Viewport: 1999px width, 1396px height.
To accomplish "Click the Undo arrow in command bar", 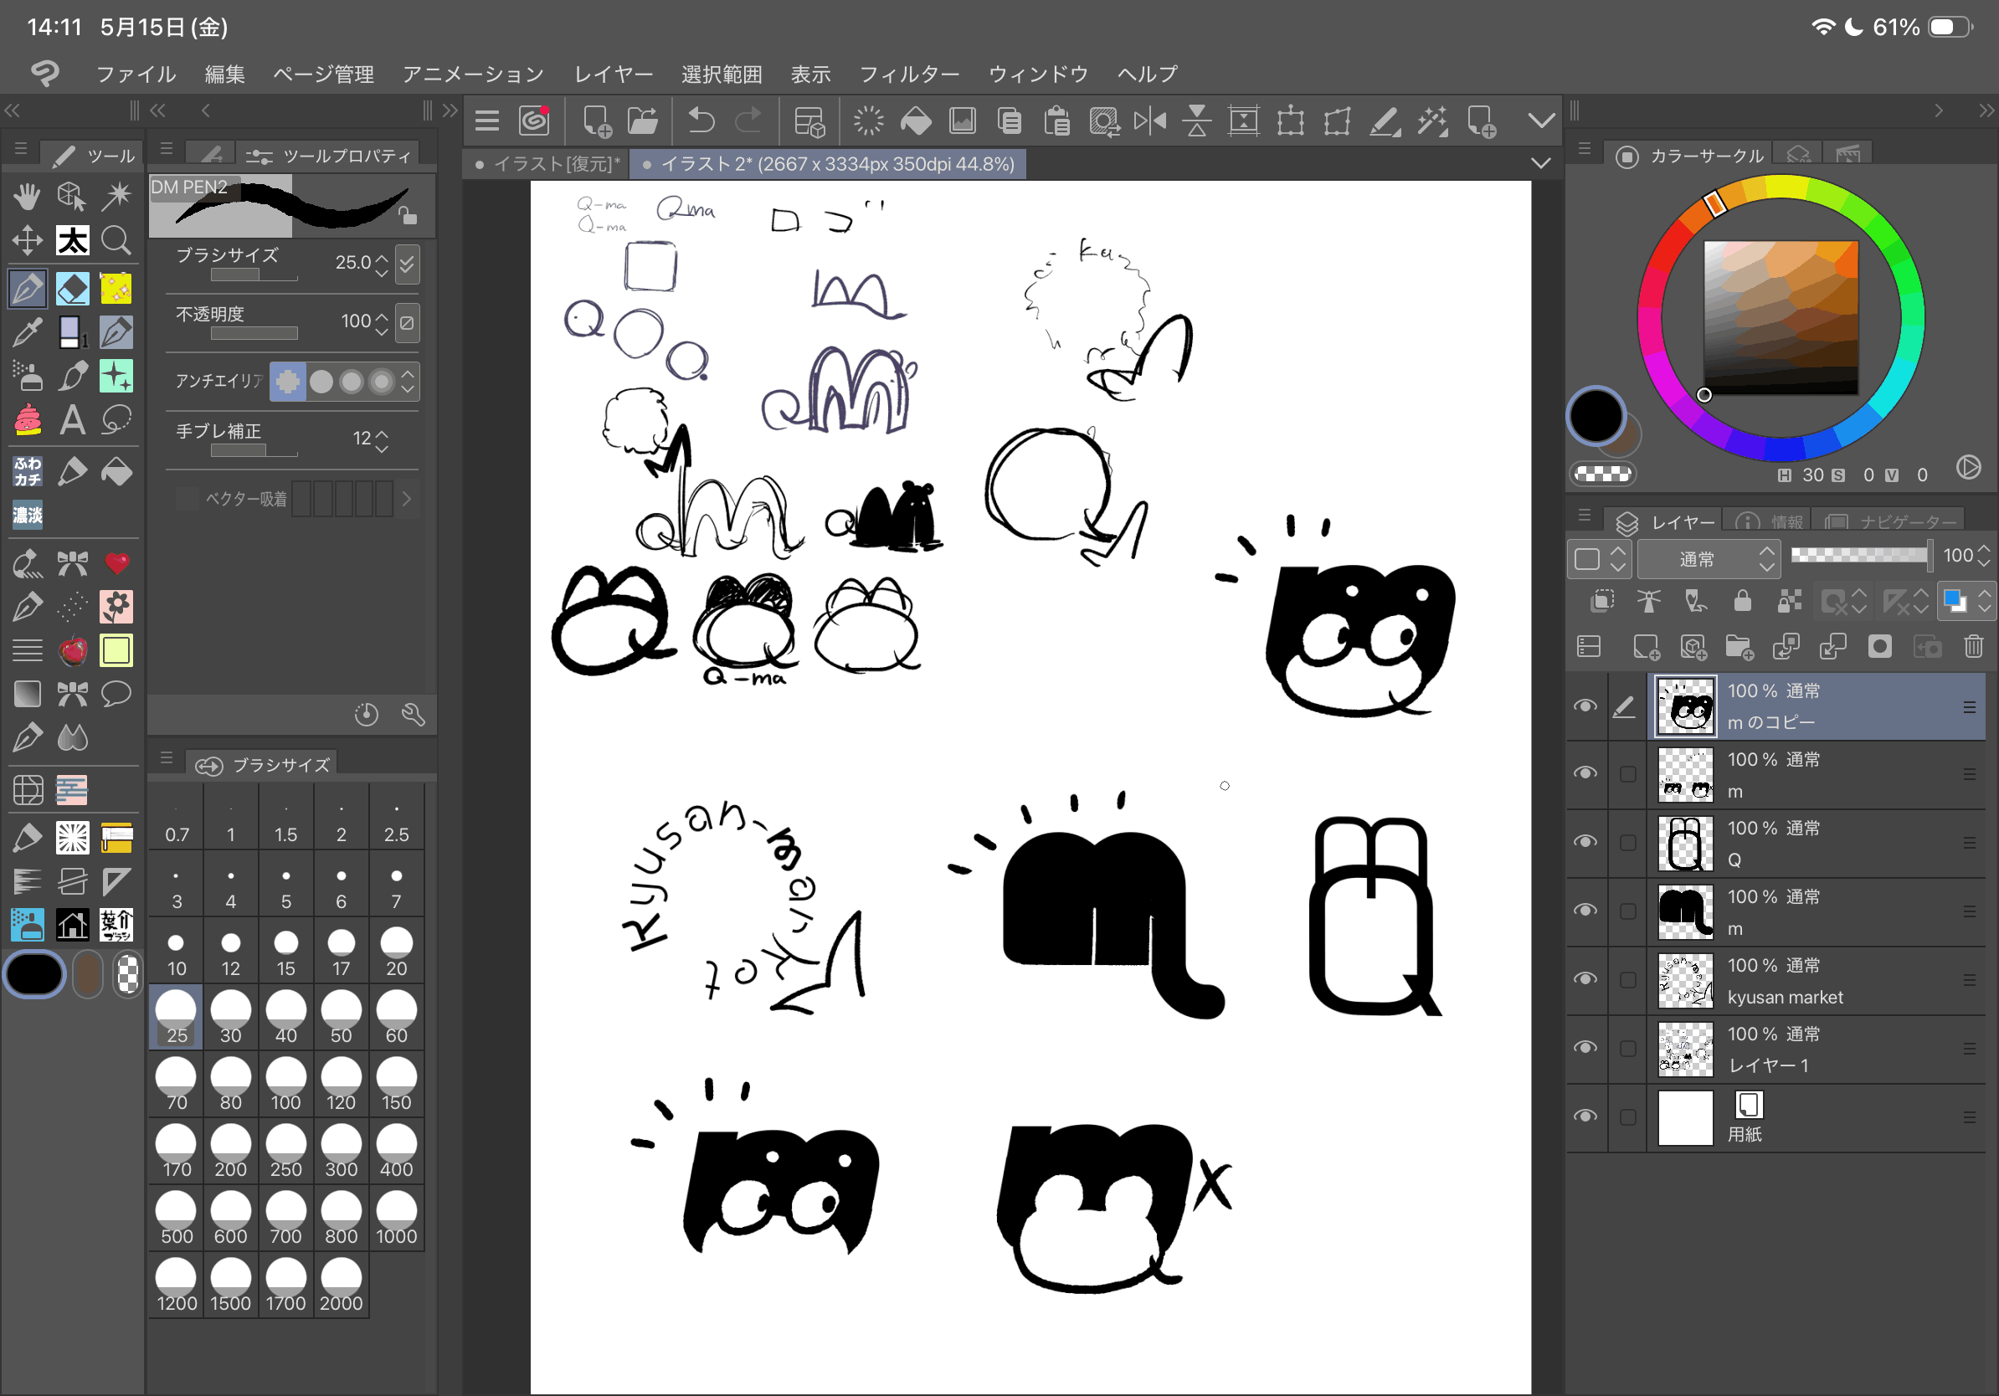I will coord(701,121).
